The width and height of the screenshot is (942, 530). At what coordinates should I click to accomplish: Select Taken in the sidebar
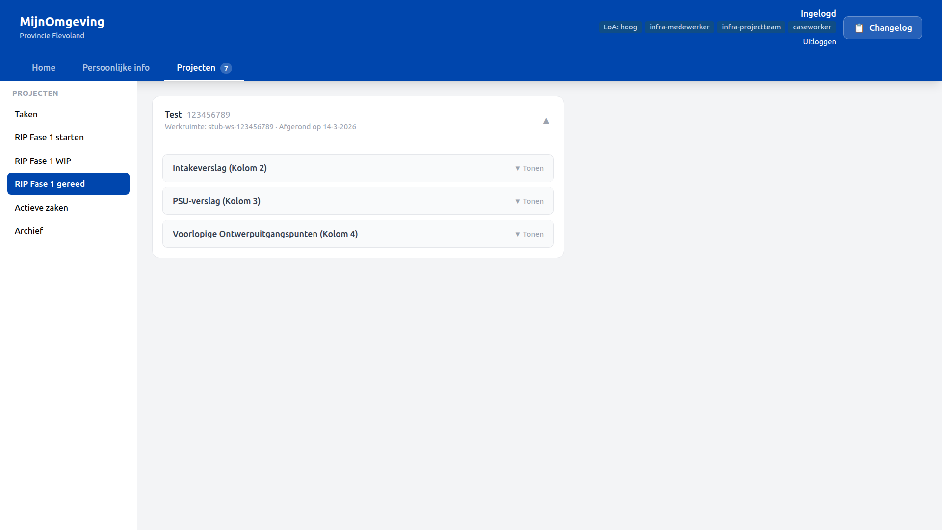26,114
